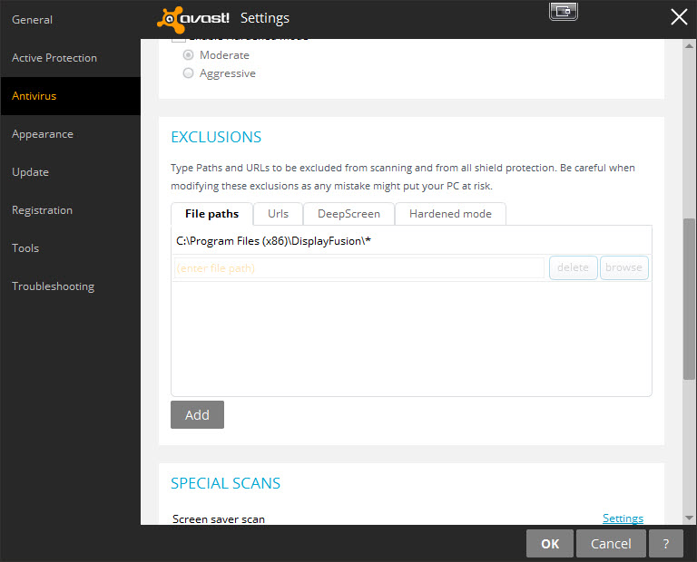Image resolution: width=697 pixels, height=562 pixels.
Task: Open the Troubleshooting settings page
Action: [53, 286]
